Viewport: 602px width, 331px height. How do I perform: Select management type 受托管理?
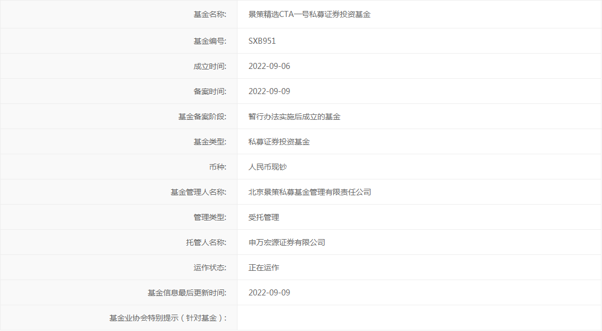click(x=263, y=217)
